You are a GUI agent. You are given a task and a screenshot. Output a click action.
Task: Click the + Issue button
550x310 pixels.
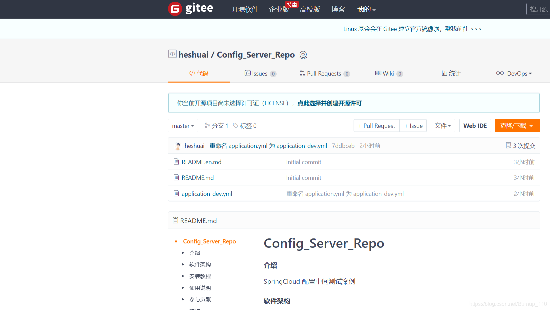click(413, 126)
